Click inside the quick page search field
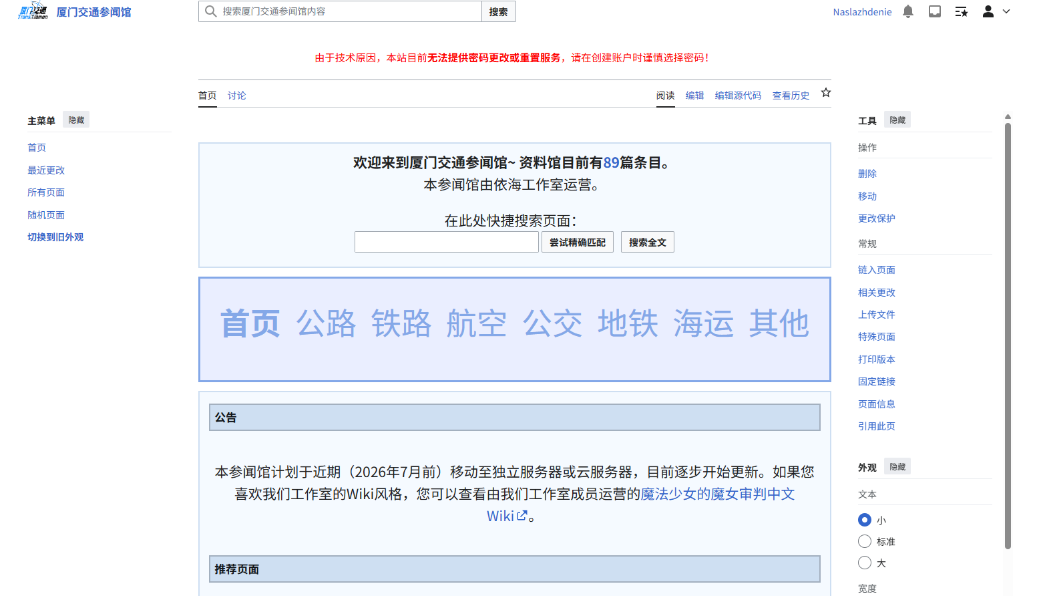1039x596 pixels. (446, 241)
